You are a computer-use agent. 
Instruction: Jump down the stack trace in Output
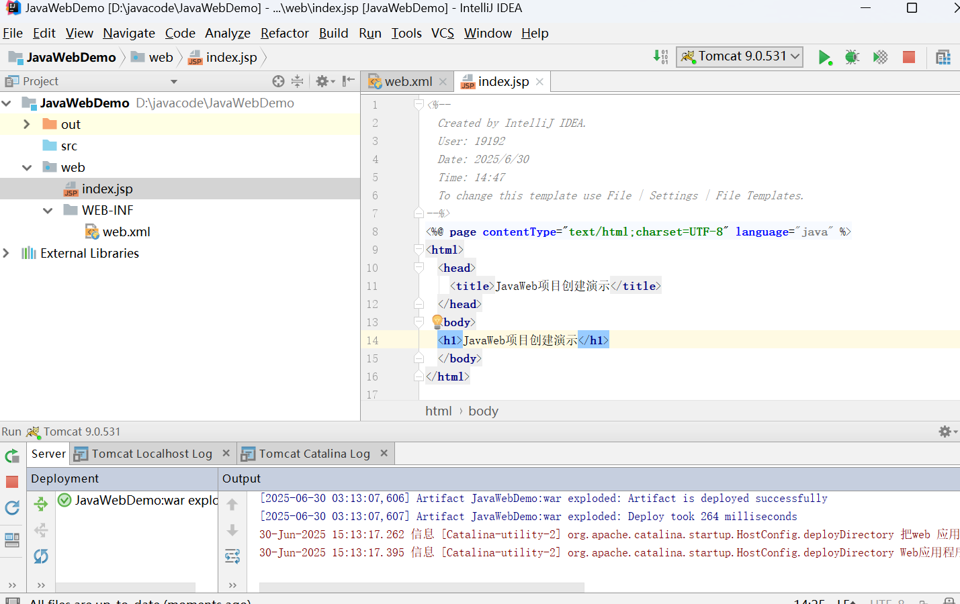click(232, 530)
